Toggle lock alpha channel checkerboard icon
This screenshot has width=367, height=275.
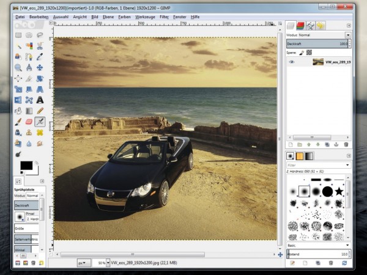(310, 53)
